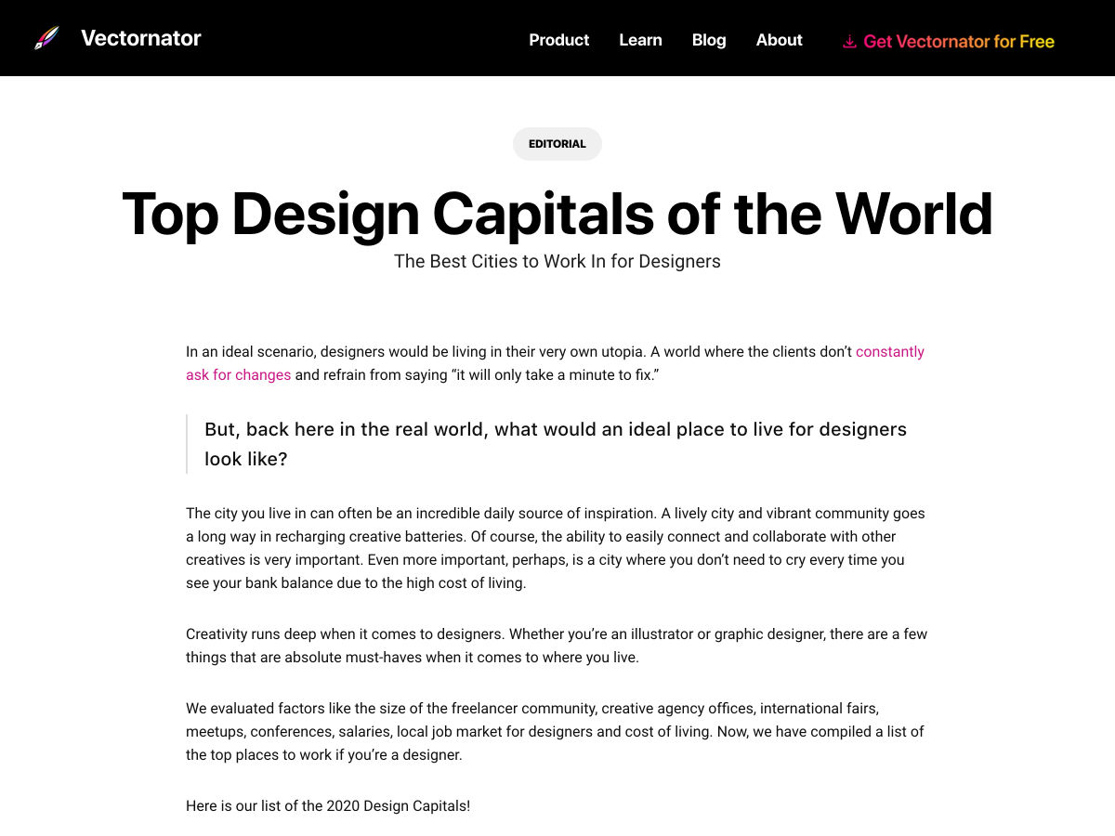Click the paragraph starting 'Creativity runs deep'

(555, 646)
